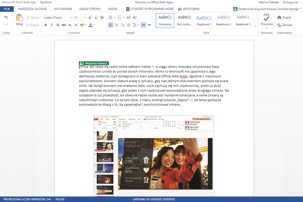The height and width of the screenshot is (202, 303).
Task: Expand the Pisownia options arrow
Action: [x=267, y=28]
